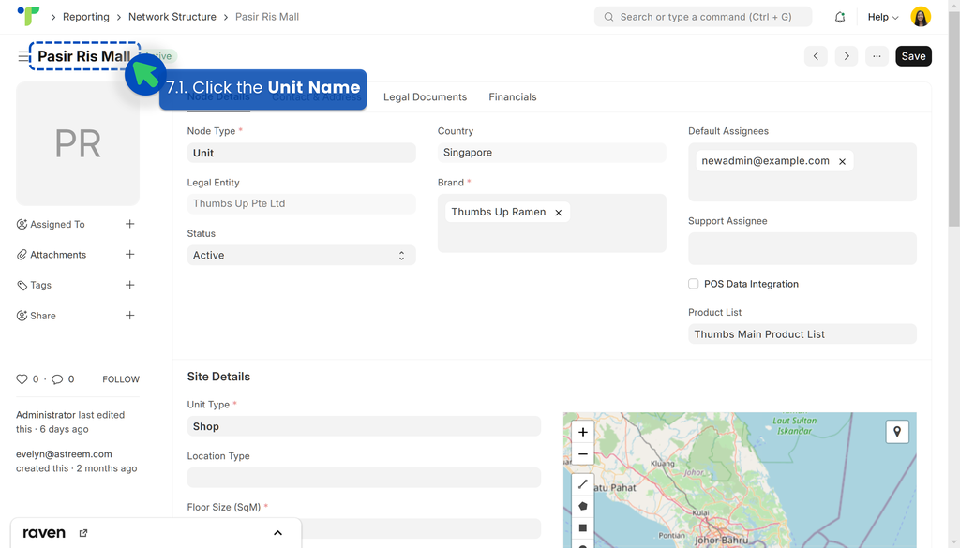Viewport: 960px width, 548px height.
Task: Go to Reporting breadcrumb
Action: [85, 17]
